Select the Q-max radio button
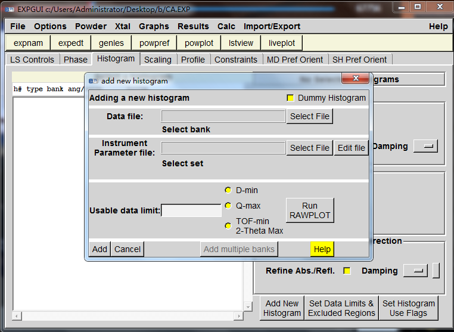The width and height of the screenshot is (454, 332). 228,206
